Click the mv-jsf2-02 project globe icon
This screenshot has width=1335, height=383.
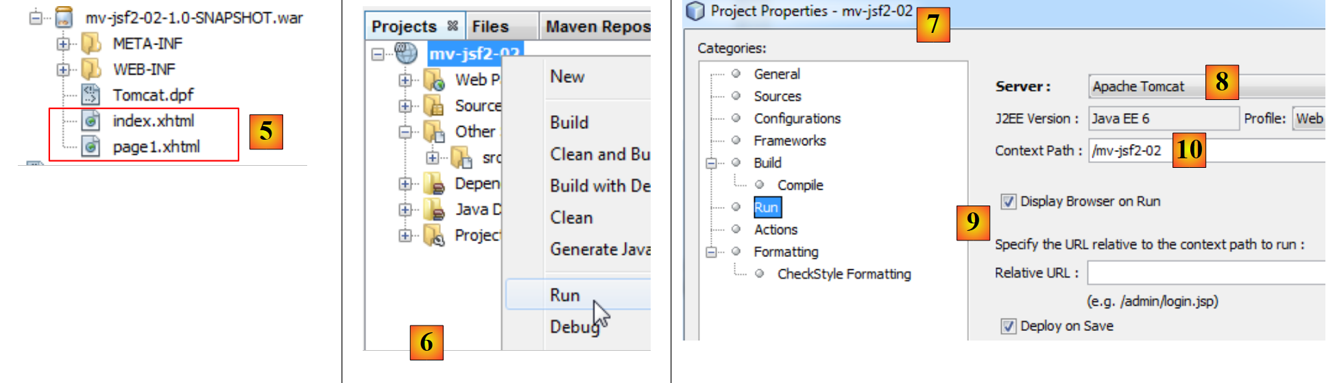(x=406, y=53)
